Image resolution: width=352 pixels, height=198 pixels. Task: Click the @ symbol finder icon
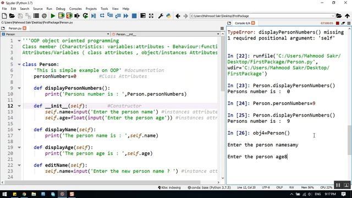[44, 16]
